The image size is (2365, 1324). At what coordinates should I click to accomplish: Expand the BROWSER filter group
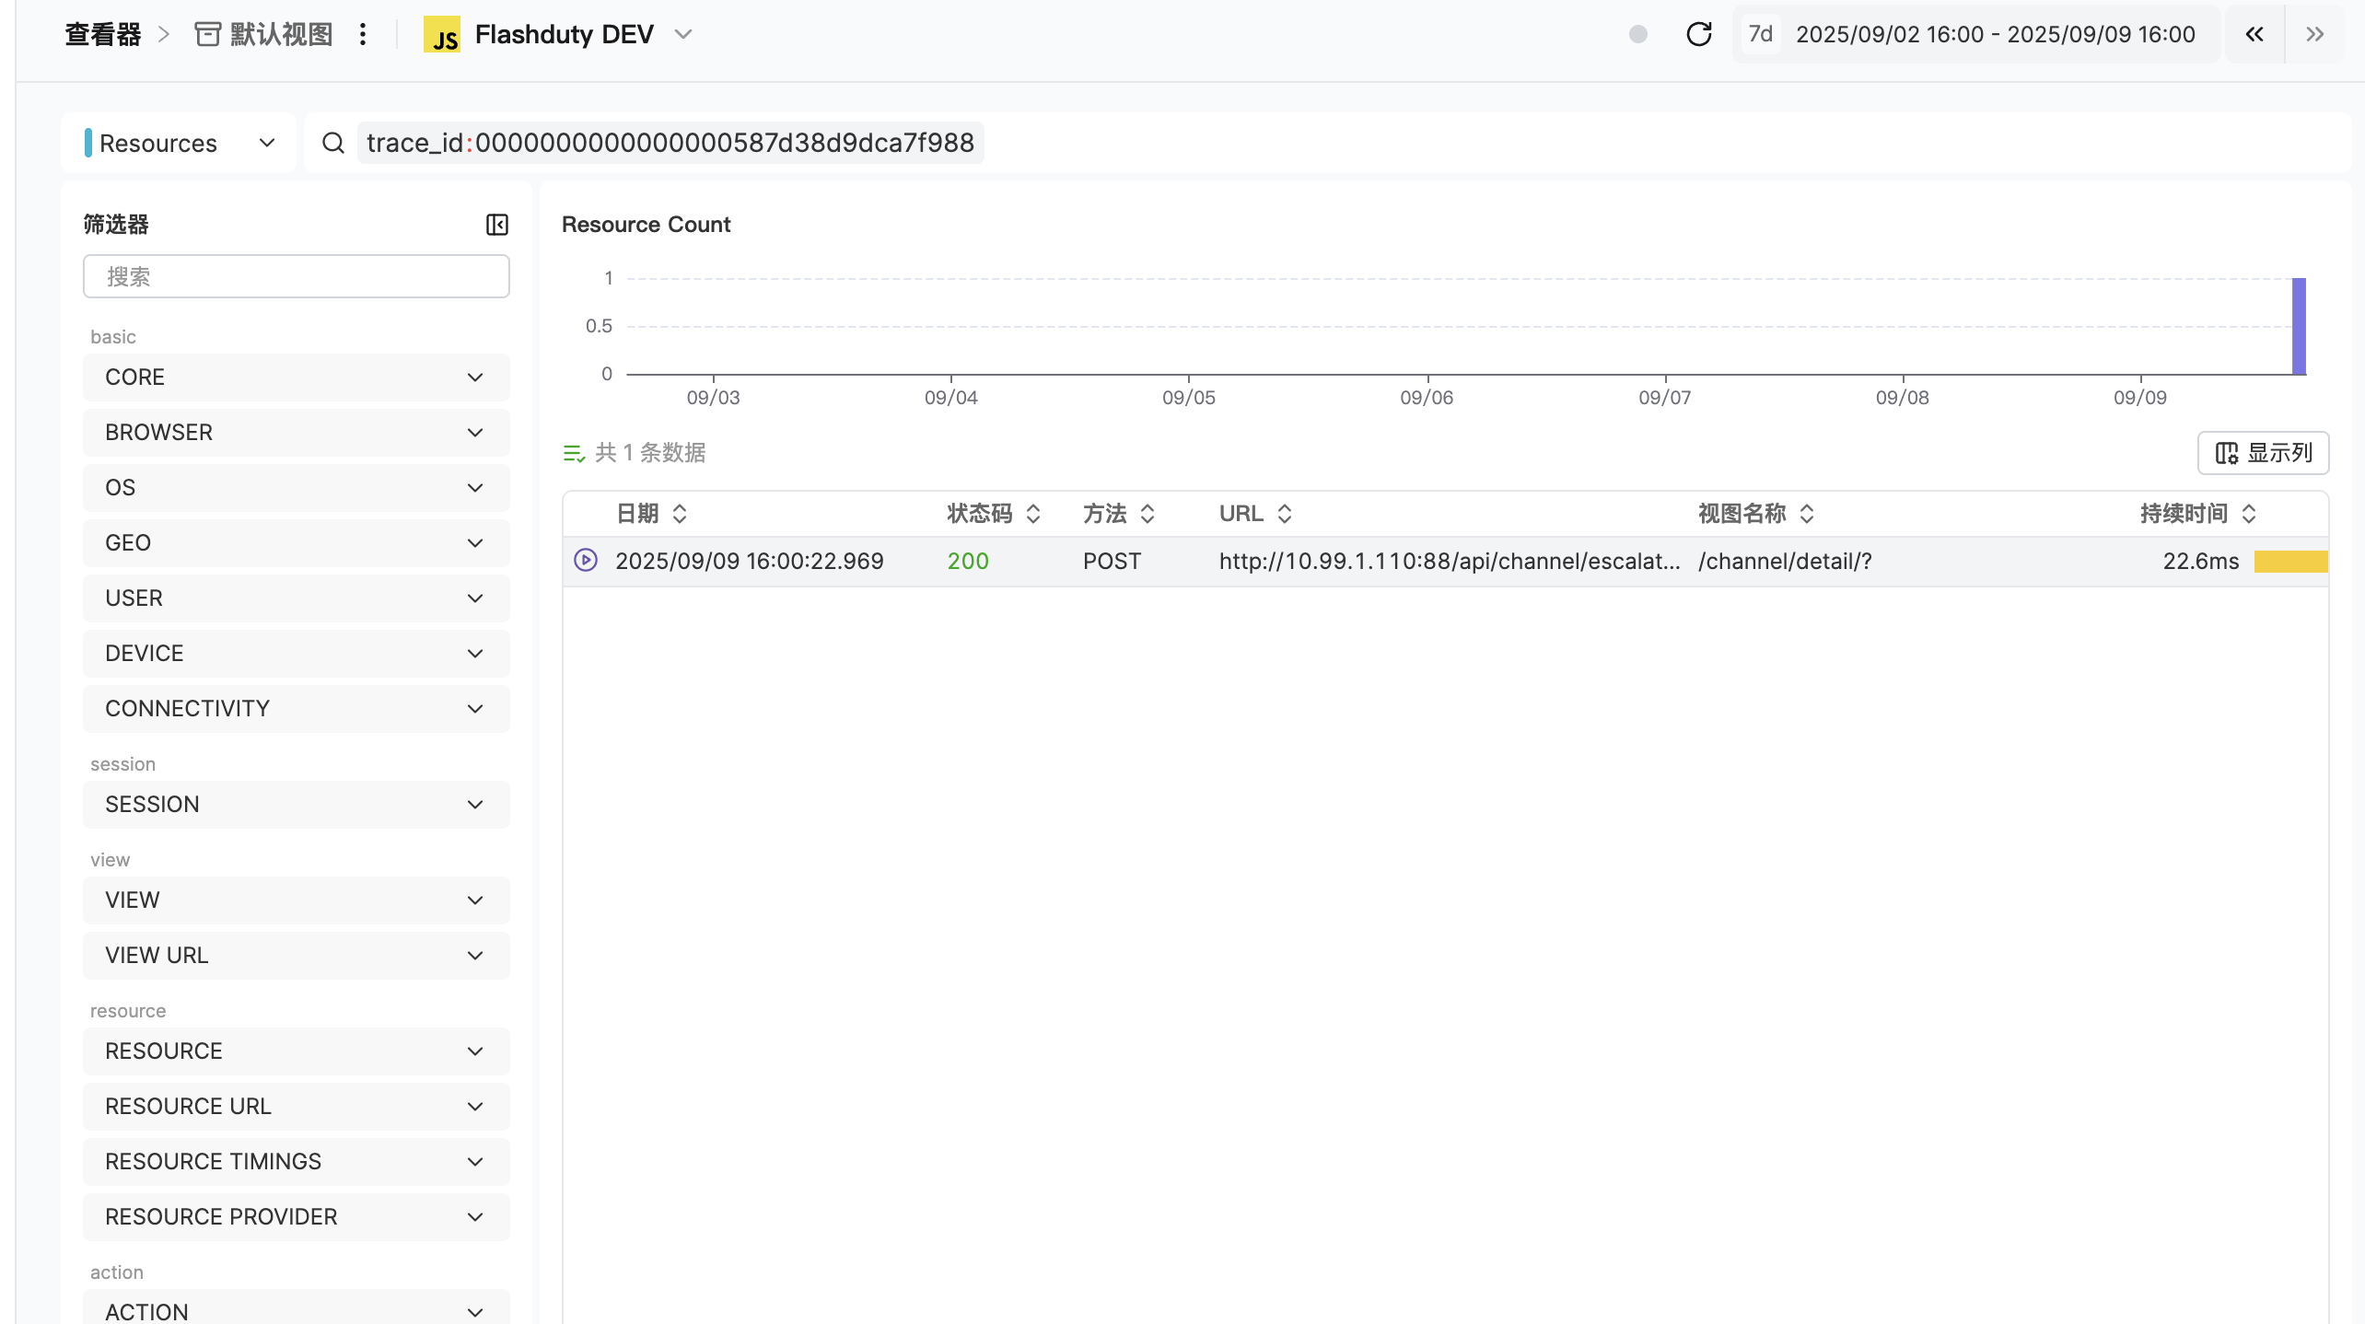(x=296, y=433)
